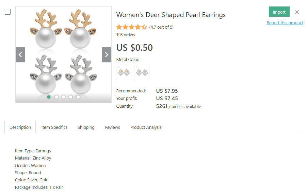Show the previous product image
The image size is (308, 196).
[x=20, y=55]
